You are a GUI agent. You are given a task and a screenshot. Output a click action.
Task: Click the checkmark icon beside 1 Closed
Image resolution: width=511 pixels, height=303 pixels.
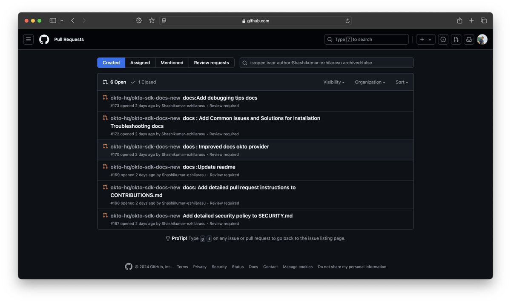point(133,82)
